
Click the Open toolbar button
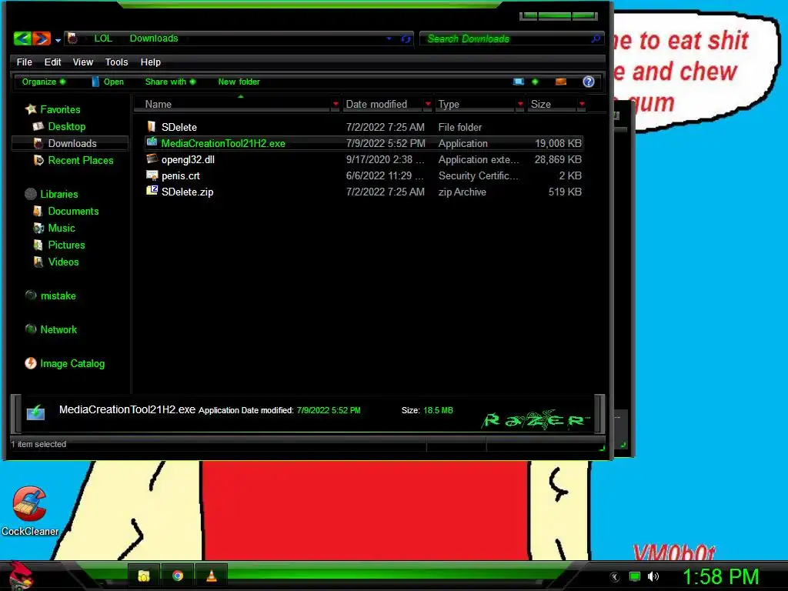click(108, 82)
